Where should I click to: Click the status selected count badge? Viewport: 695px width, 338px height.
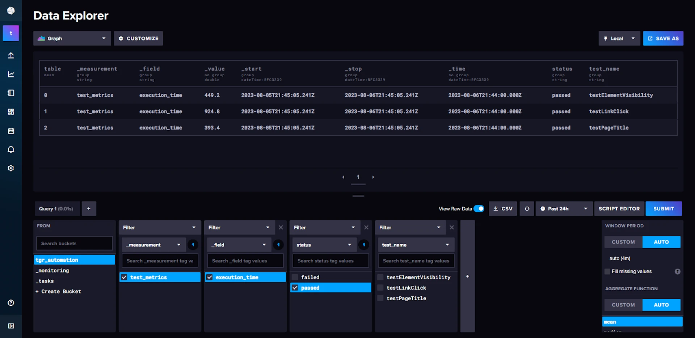pyautogui.click(x=364, y=245)
